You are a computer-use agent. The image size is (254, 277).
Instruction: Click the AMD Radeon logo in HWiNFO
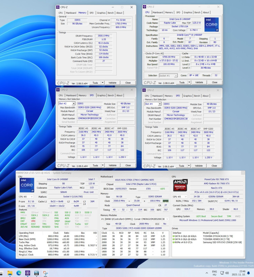point(180,185)
